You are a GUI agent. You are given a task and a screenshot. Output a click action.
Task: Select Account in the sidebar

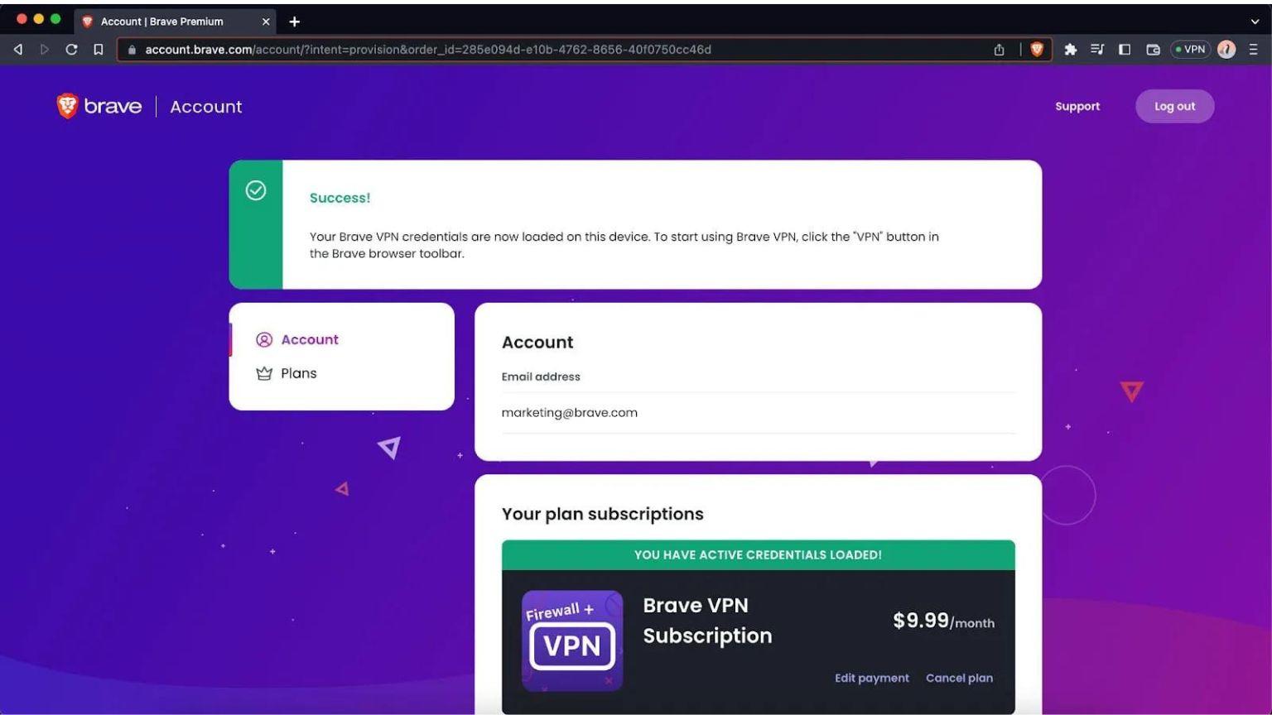tap(309, 339)
